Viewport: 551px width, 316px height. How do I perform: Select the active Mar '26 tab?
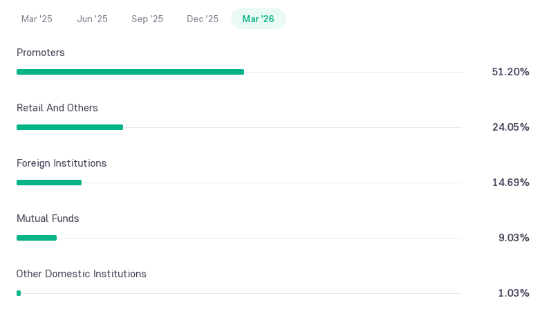[259, 19]
